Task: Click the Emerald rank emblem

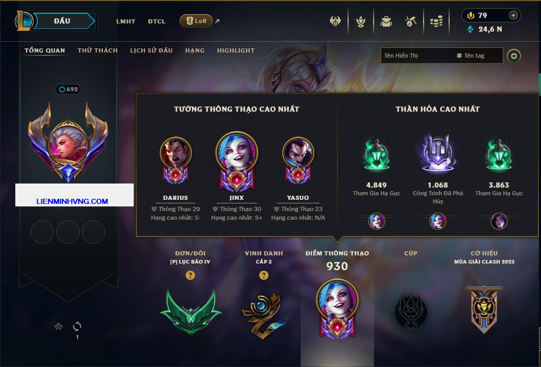Action: click(x=190, y=311)
